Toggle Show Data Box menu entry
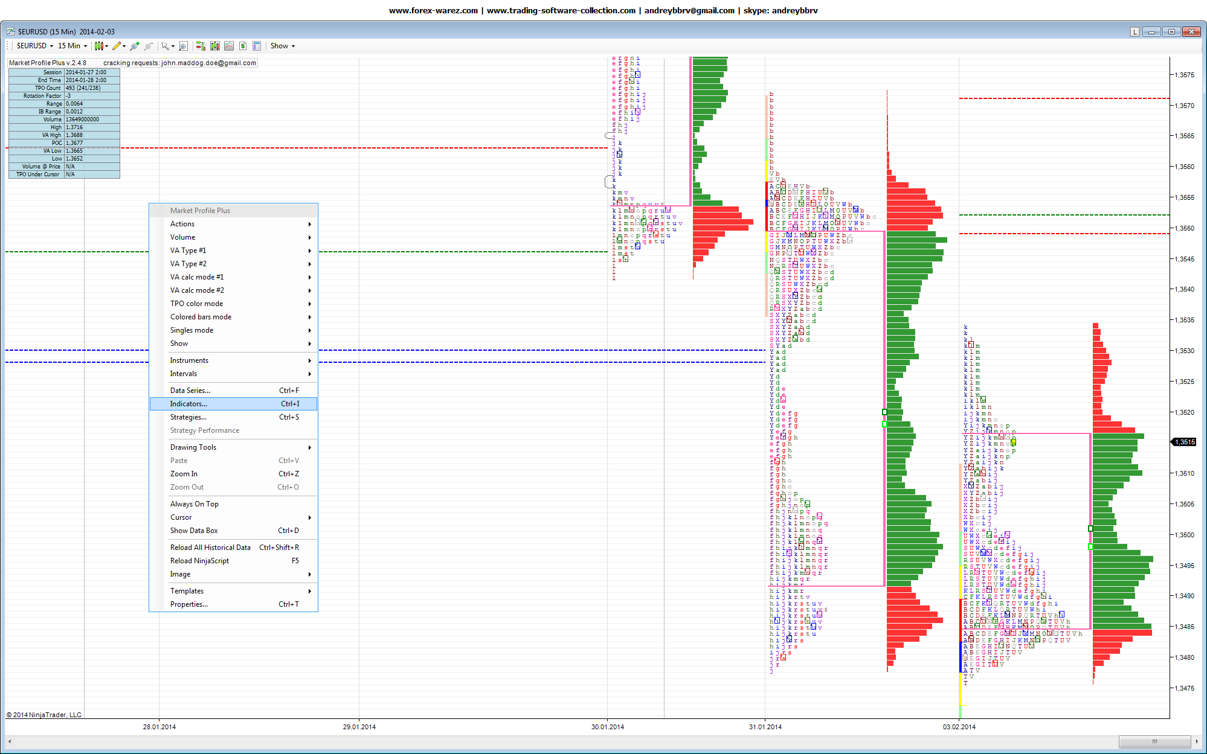This screenshot has width=1207, height=754. tap(194, 531)
